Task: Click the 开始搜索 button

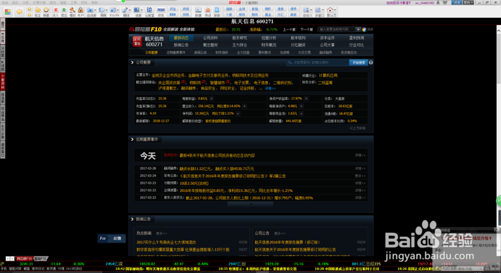Action: point(359,63)
